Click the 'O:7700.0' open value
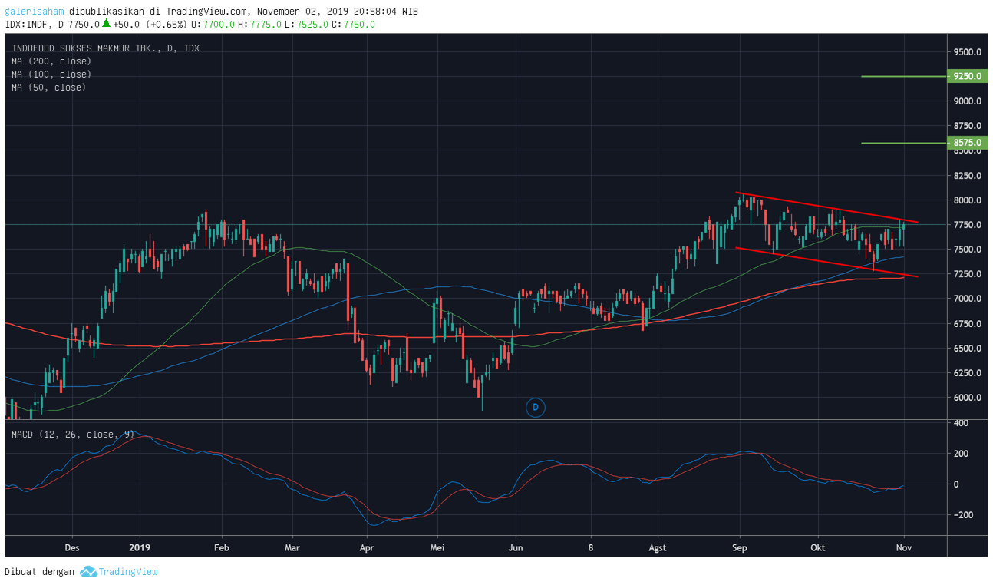Viewport: 993px width, 585px height. pyautogui.click(x=213, y=25)
